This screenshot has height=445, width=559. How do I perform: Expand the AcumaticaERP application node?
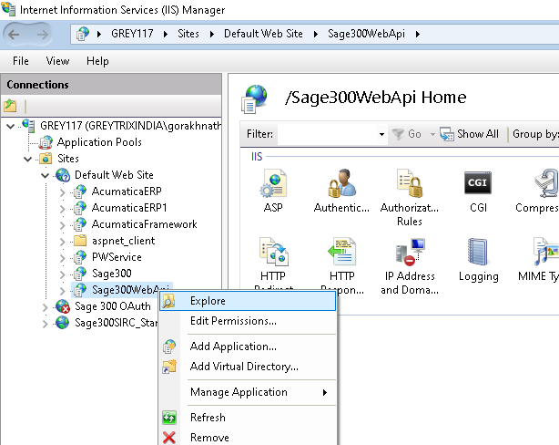pos(63,192)
